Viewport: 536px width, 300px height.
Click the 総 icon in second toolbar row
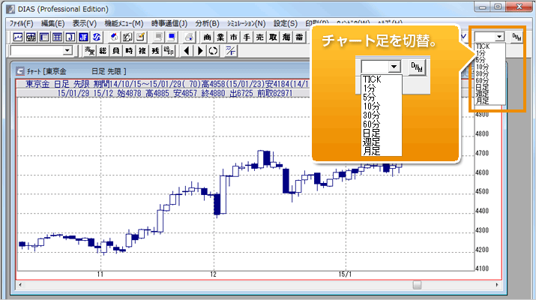(103, 51)
